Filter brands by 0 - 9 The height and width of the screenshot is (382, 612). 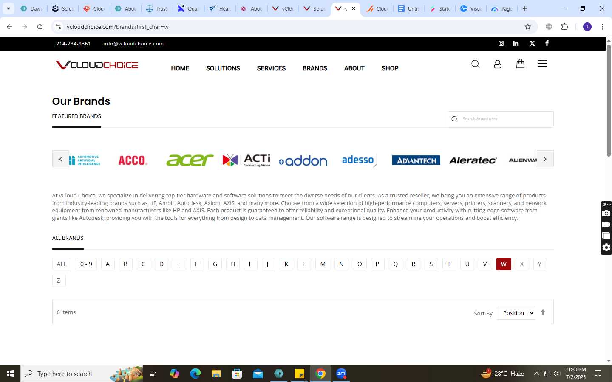(x=86, y=264)
